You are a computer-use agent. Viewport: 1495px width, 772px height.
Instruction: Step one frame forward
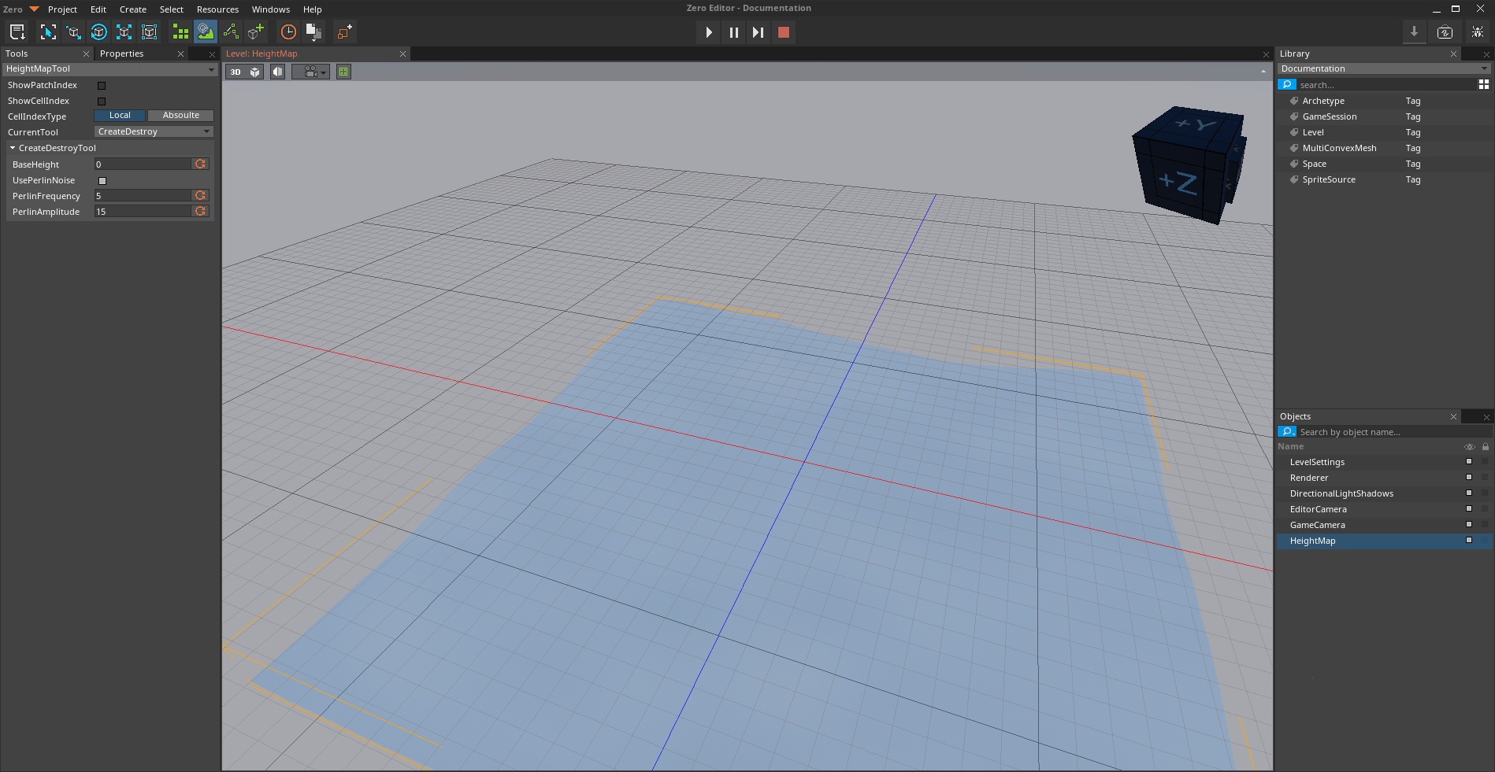758,32
